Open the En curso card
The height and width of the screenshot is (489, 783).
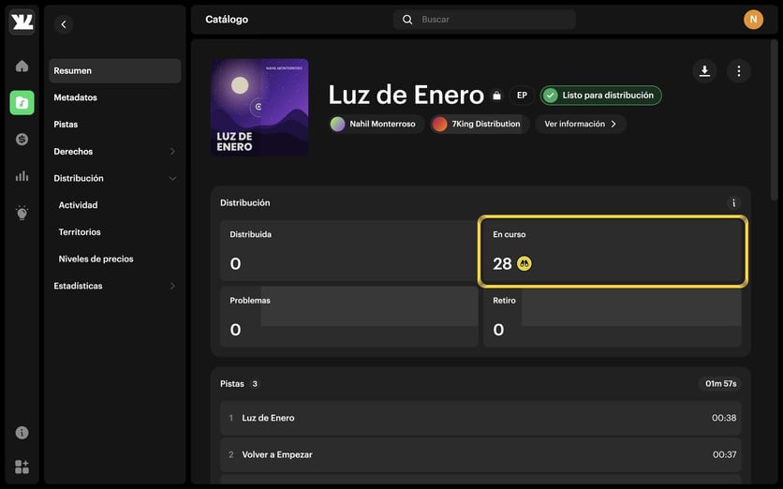[613, 251]
